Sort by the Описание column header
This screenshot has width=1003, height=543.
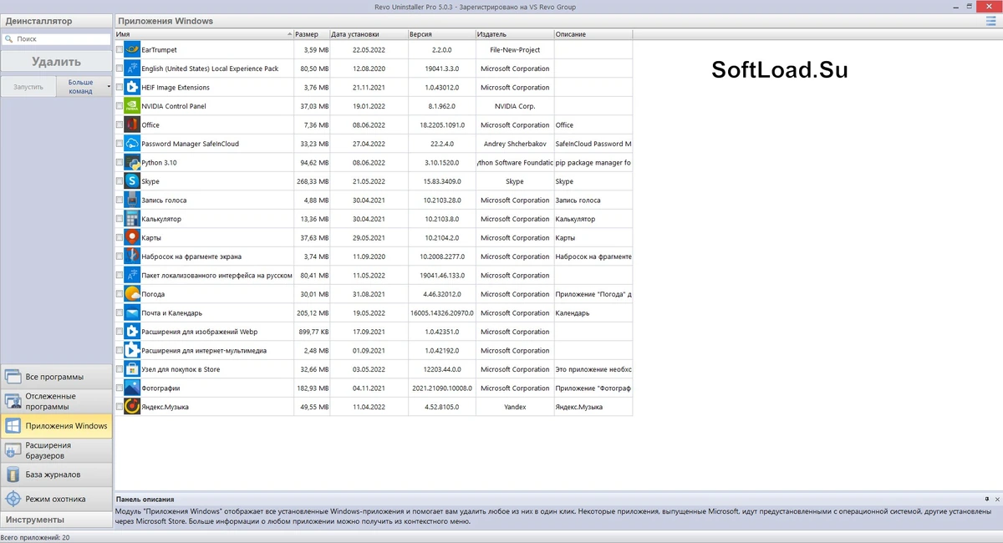point(593,34)
